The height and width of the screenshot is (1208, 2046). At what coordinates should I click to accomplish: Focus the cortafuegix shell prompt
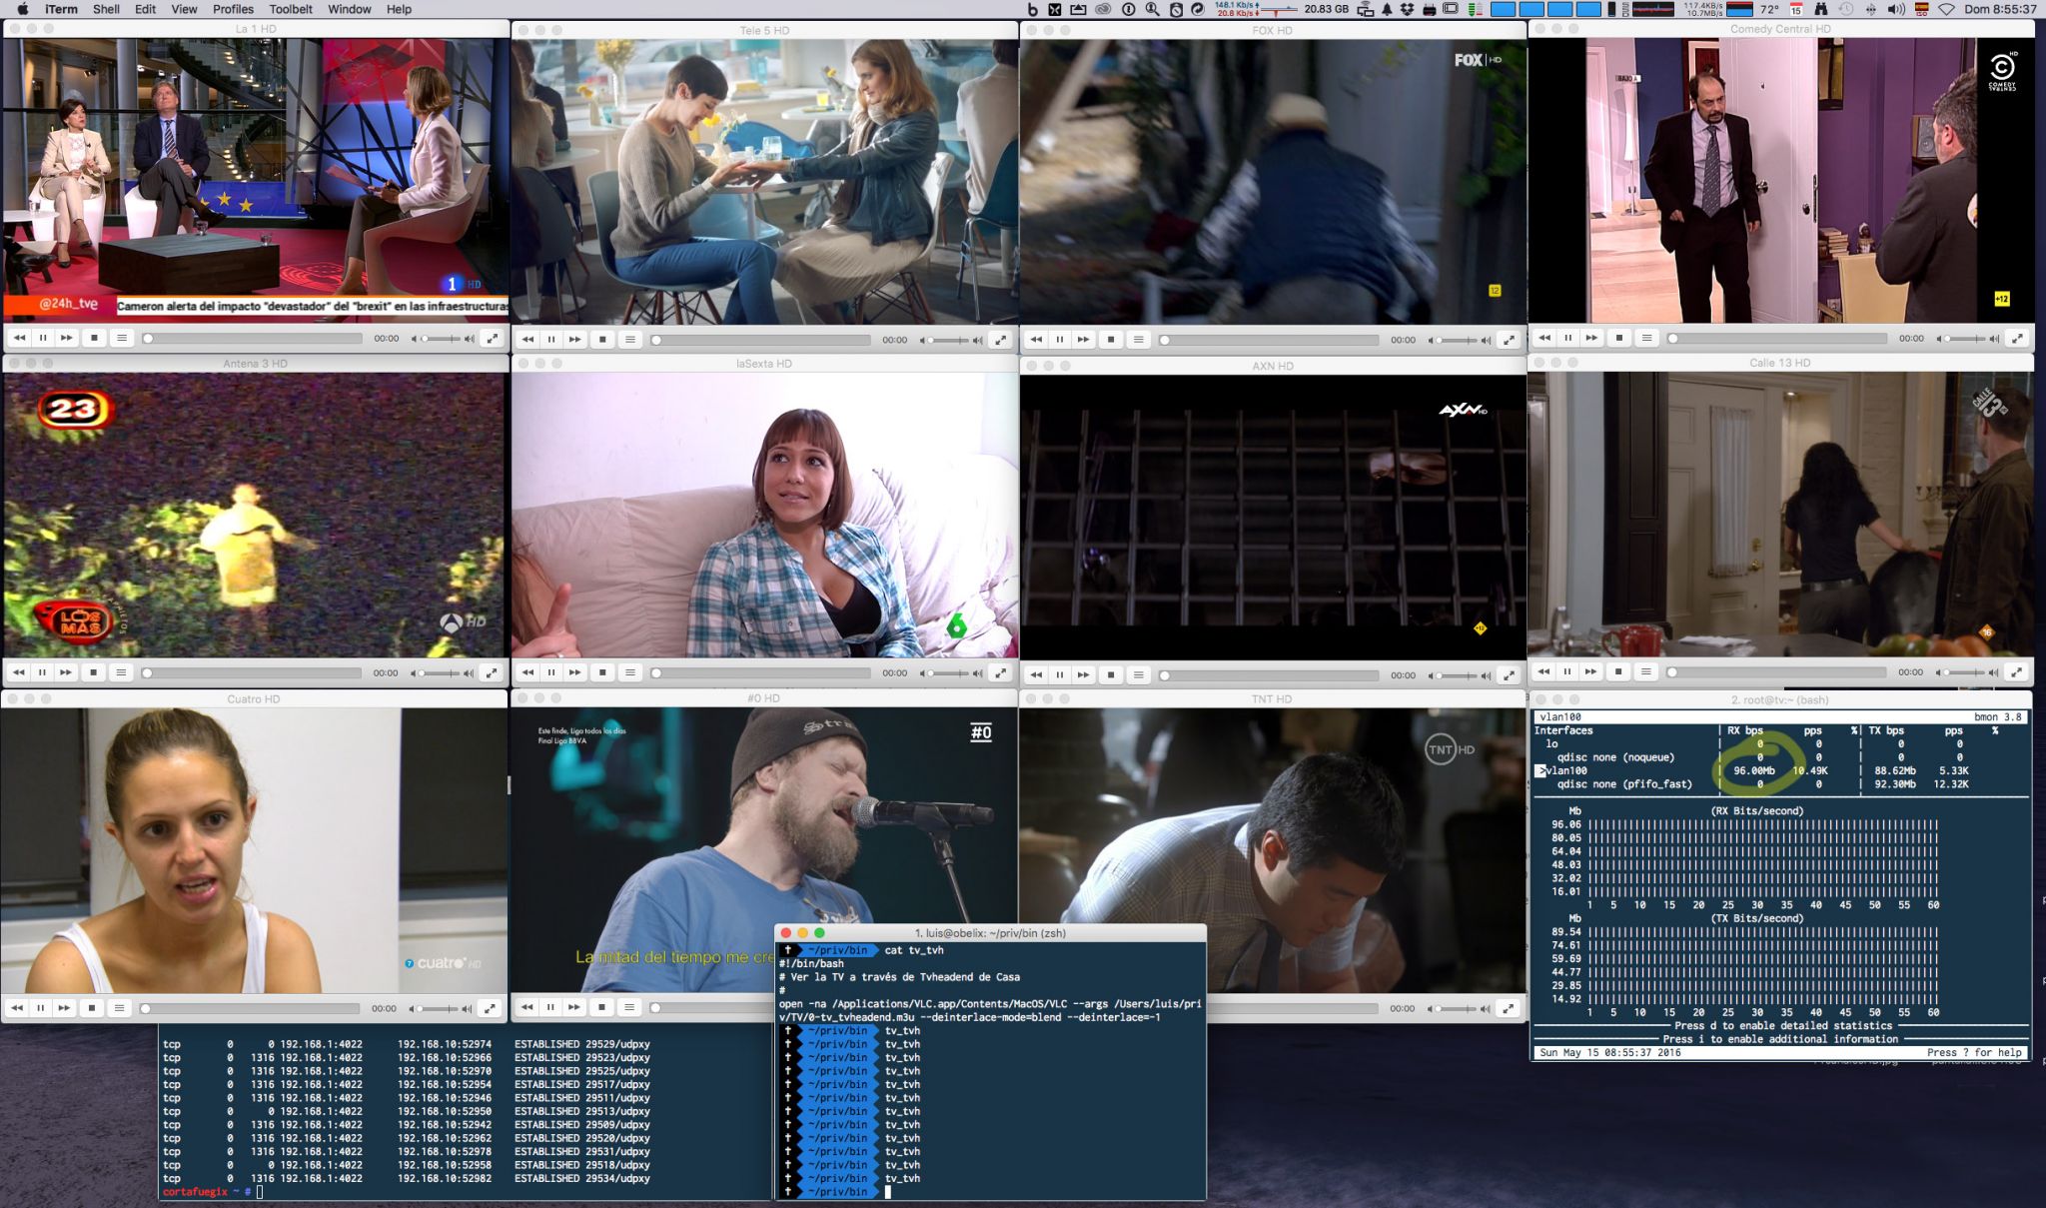(214, 1191)
